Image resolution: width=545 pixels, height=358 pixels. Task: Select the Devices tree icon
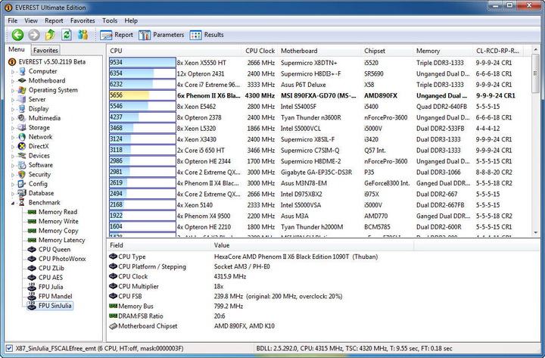pyautogui.click(x=22, y=156)
